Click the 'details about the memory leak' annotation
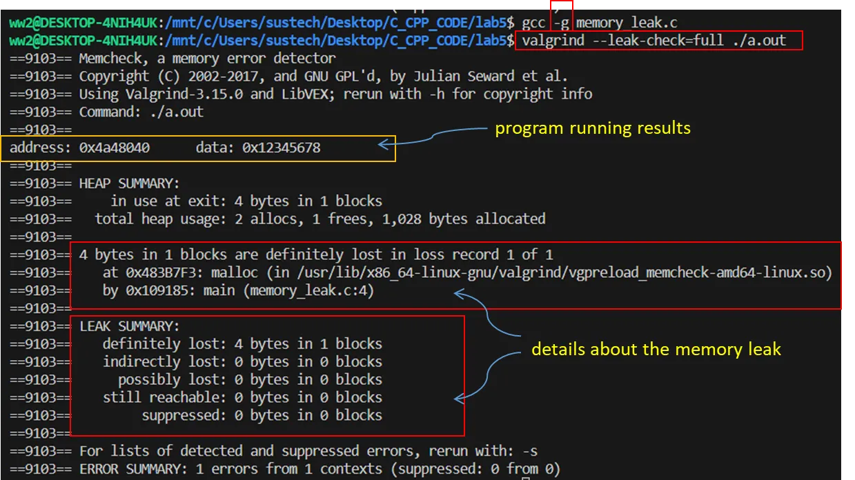Screen dimensions: 855x480 click(656, 349)
